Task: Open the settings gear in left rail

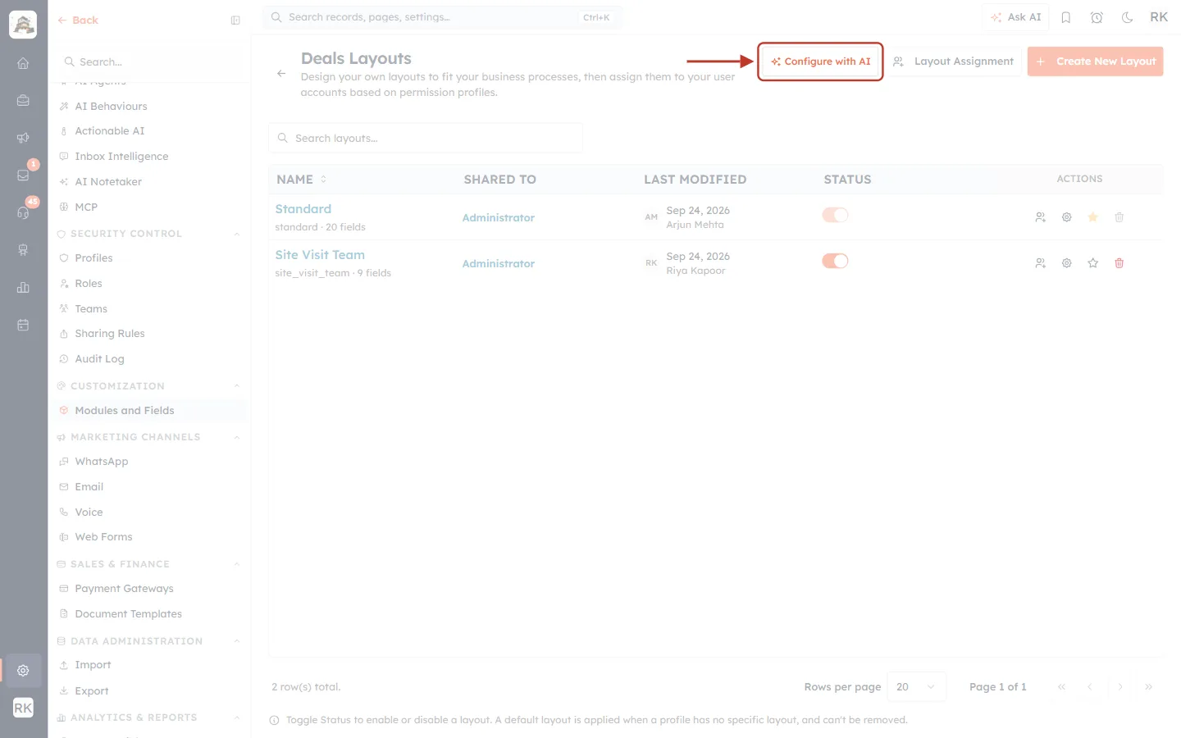Action: 23,671
